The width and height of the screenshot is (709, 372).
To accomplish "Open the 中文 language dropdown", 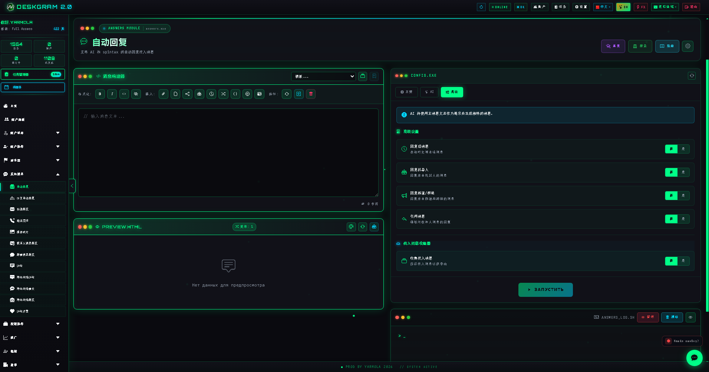I will (603, 7).
